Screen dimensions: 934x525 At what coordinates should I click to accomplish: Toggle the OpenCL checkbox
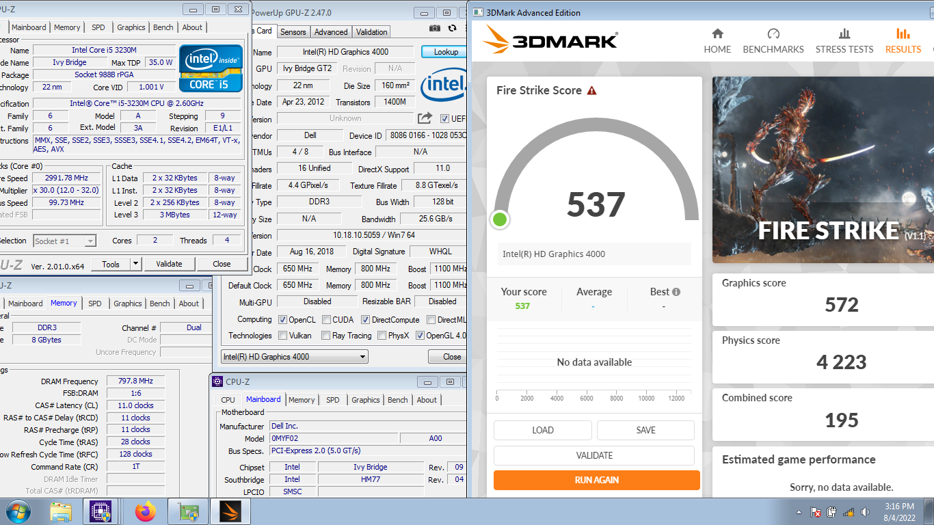point(282,319)
